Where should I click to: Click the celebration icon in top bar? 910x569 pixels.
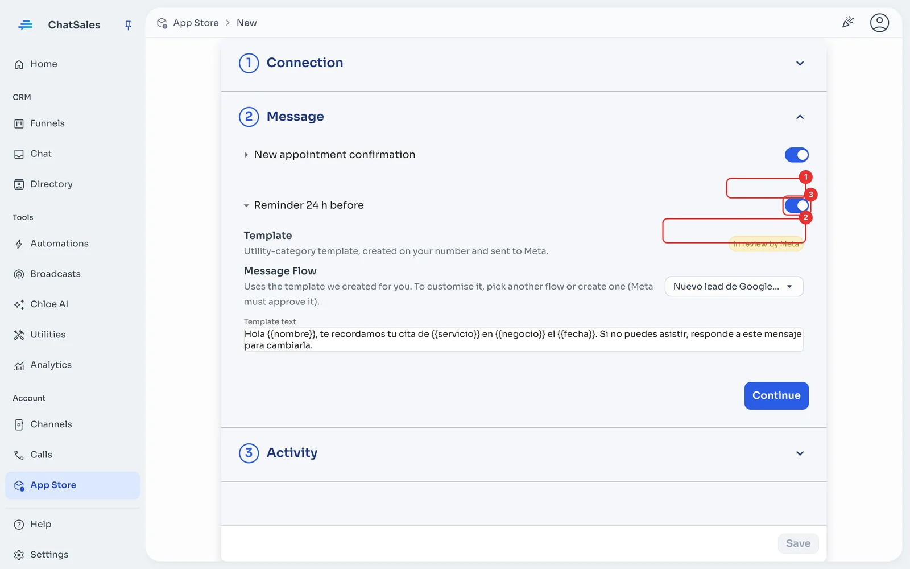848,23
